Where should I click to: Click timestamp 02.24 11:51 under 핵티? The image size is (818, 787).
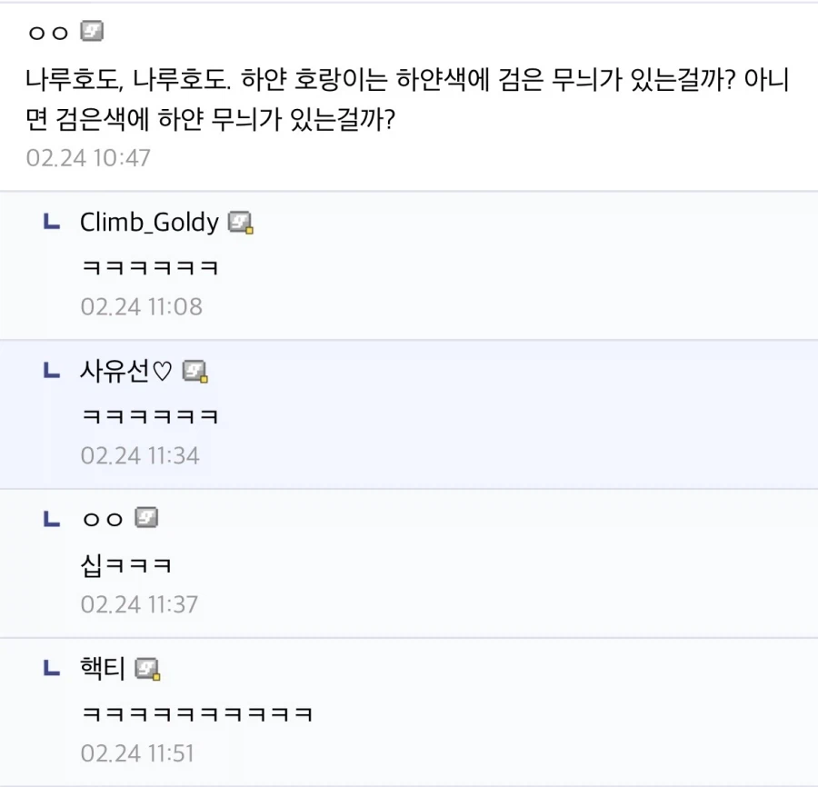141,753
